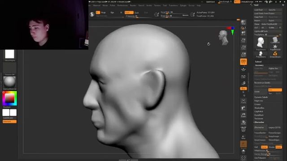
Task: Click the current brush thumbnail icon
Action: tap(92, 14)
